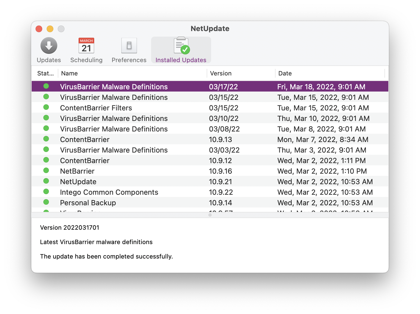The height and width of the screenshot is (314, 420).
Task: Click version 10.9.12 cell
Action: tap(221, 161)
